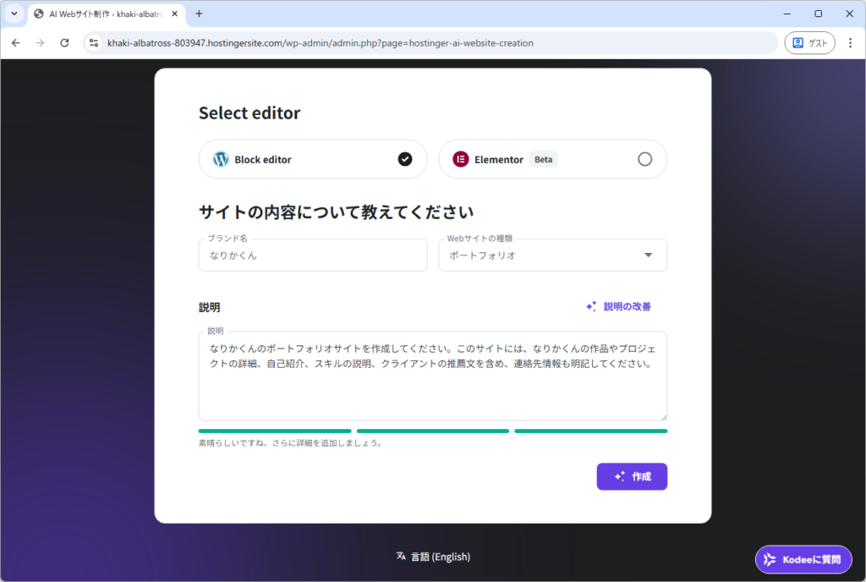The image size is (866, 582).
Task: Open a new browser tab
Action: point(200,14)
